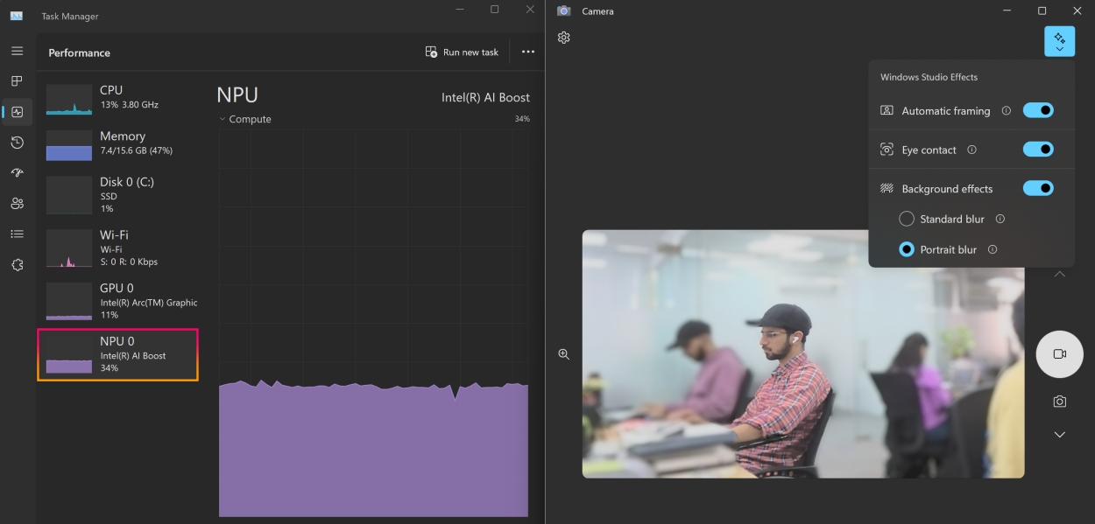
Task: Collapse the Windows Studio Effects dropdown
Action: (x=1059, y=41)
